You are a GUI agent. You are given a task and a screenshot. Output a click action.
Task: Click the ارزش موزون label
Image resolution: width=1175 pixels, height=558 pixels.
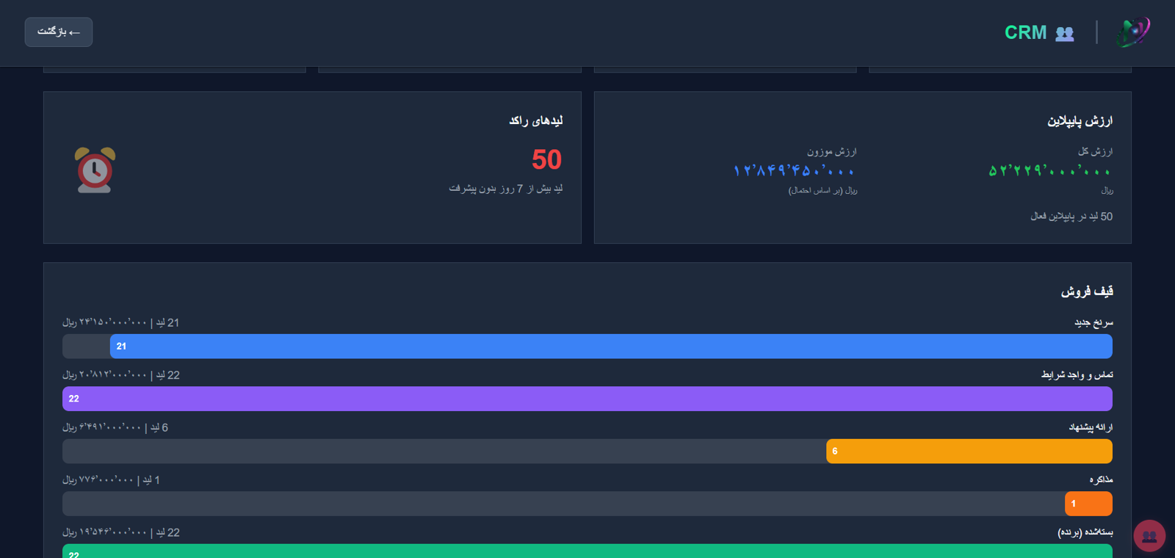coord(832,151)
